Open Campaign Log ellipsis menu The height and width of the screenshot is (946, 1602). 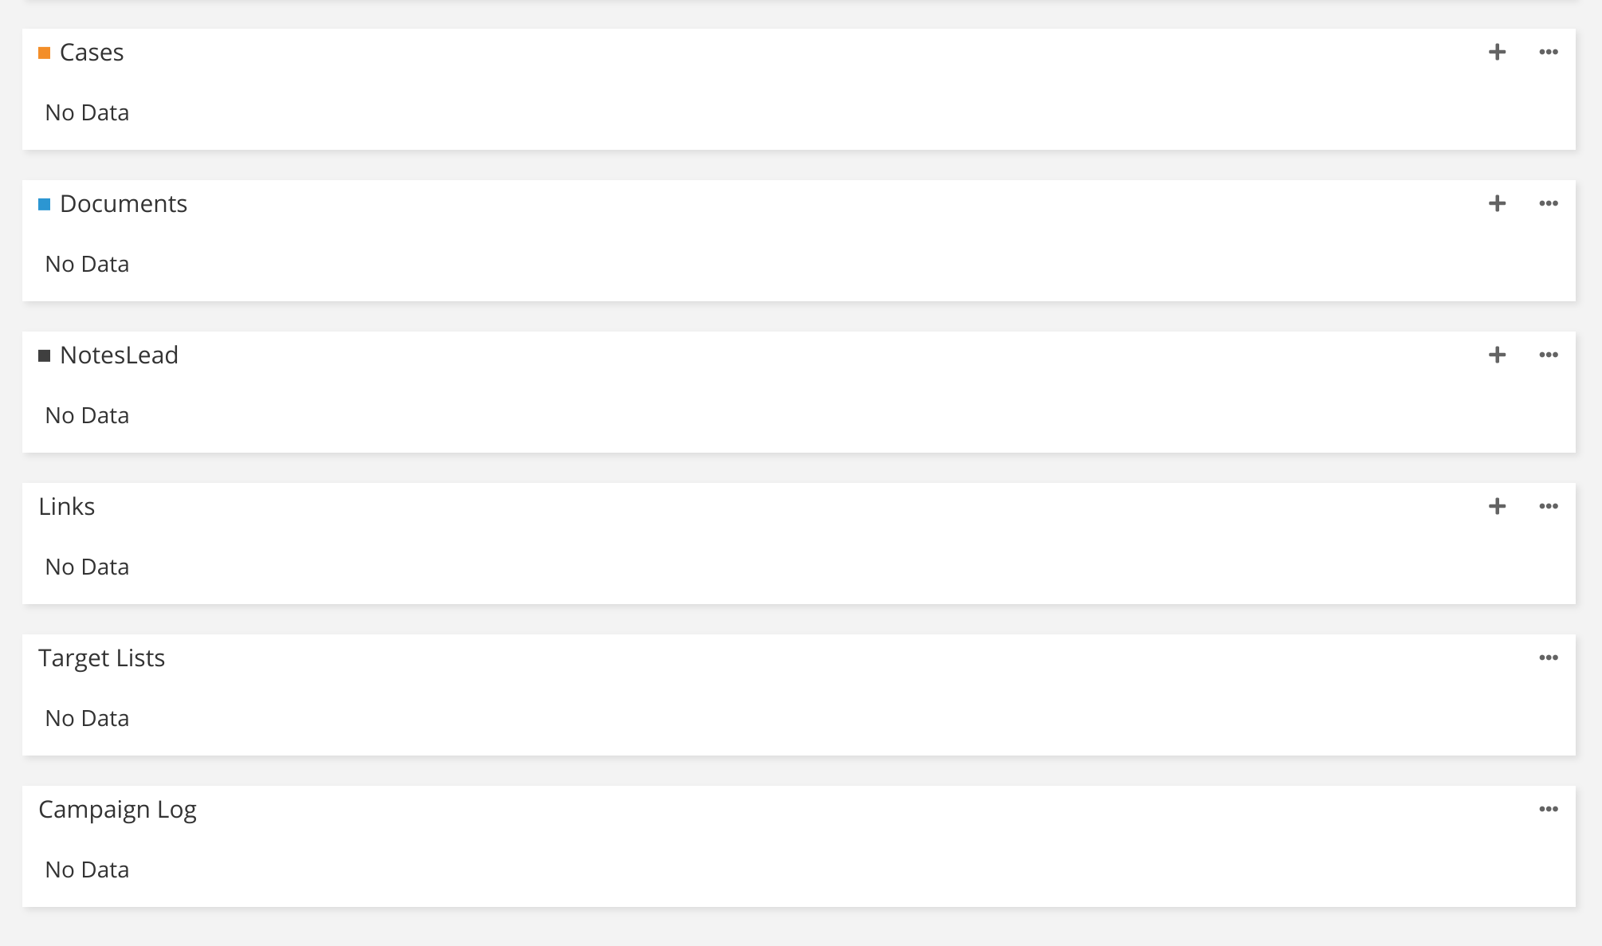coord(1548,810)
